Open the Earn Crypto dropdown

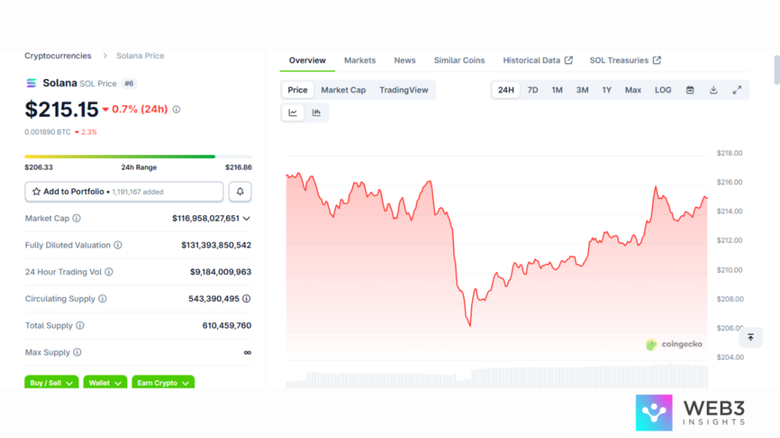(163, 382)
